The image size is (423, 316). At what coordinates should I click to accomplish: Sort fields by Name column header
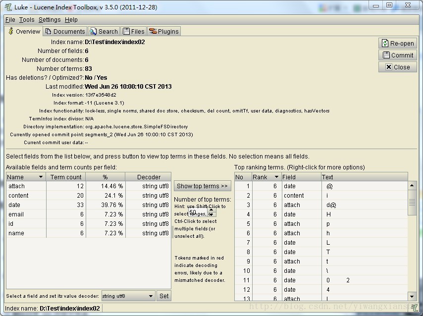26,177
